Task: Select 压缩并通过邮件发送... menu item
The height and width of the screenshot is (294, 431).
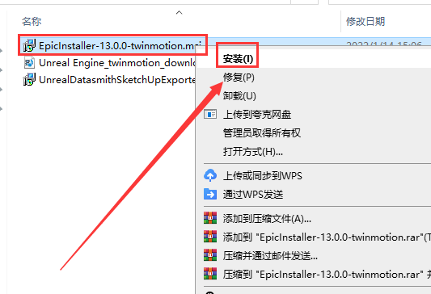Action: click(x=270, y=256)
